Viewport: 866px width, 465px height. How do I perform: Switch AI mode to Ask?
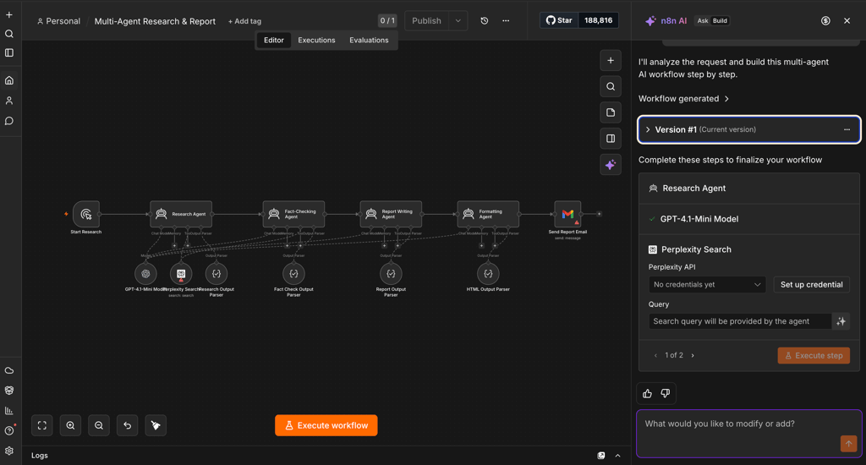tap(703, 20)
